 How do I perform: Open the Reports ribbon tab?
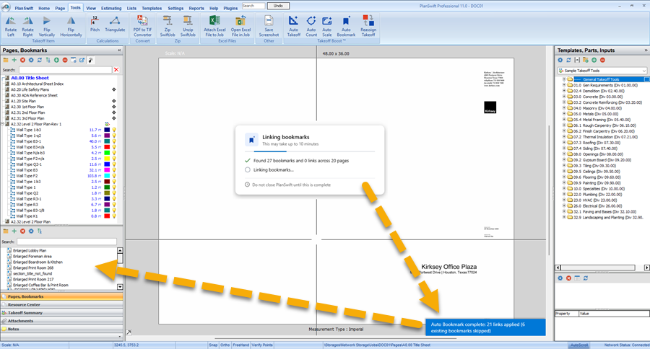tap(196, 8)
